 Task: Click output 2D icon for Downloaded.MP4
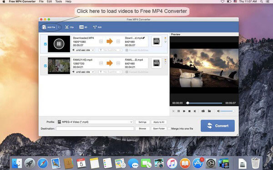point(118,41)
